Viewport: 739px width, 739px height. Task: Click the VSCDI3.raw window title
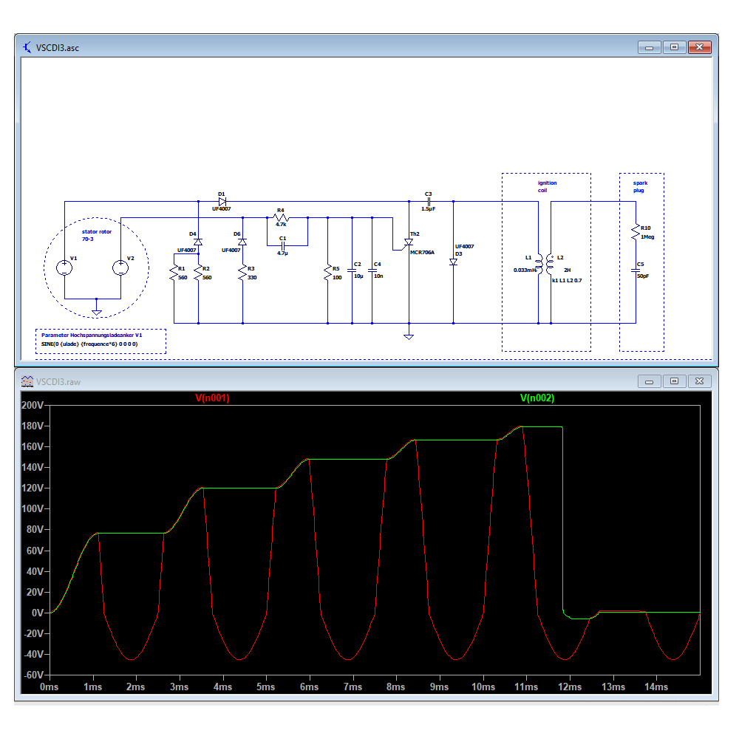(x=58, y=382)
